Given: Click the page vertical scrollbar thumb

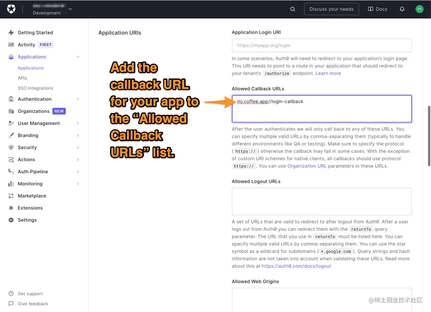Looking at the screenshot, I should [x=429, y=136].
